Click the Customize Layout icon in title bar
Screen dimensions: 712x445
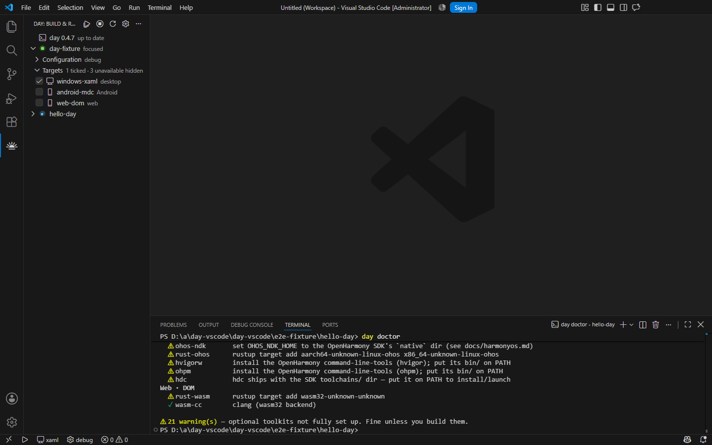585,7
